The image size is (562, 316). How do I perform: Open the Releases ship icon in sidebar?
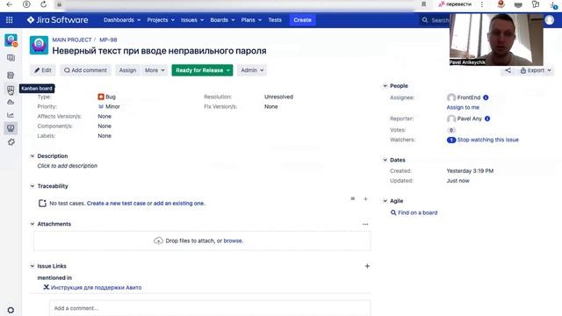tap(11, 102)
